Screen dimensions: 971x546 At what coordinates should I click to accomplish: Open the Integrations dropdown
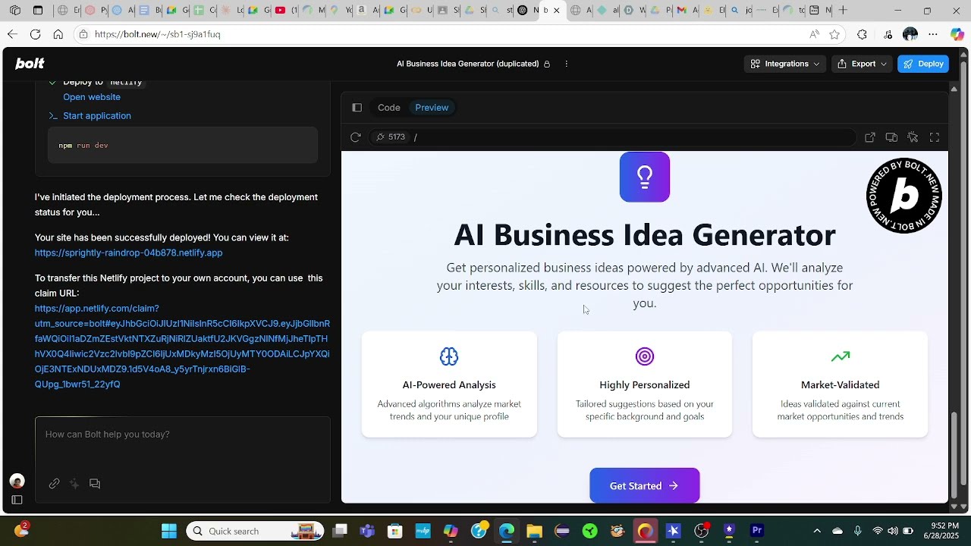[x=784, y=64]
